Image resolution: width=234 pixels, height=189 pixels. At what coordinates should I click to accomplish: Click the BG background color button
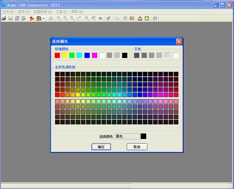click(132, 18)
